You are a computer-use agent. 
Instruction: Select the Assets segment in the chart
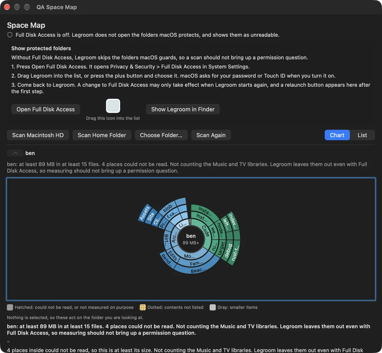click(145, 213)
